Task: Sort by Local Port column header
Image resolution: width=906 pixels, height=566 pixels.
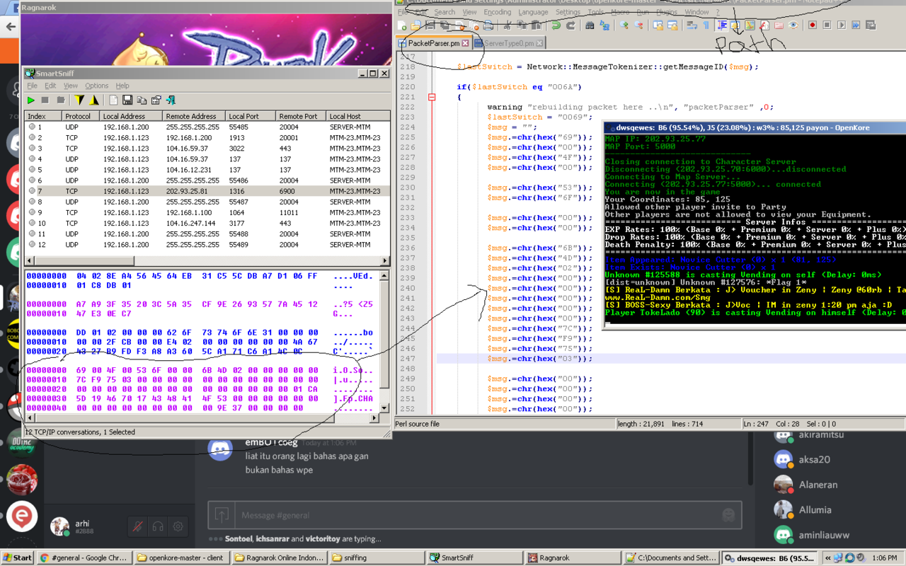Action: click(x=250, y=116)
